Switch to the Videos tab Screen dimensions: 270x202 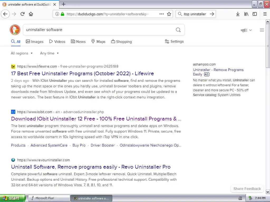click(x=57, y=42)
